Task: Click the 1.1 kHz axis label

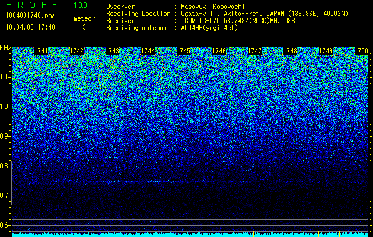Action: [x=5, y=77]
